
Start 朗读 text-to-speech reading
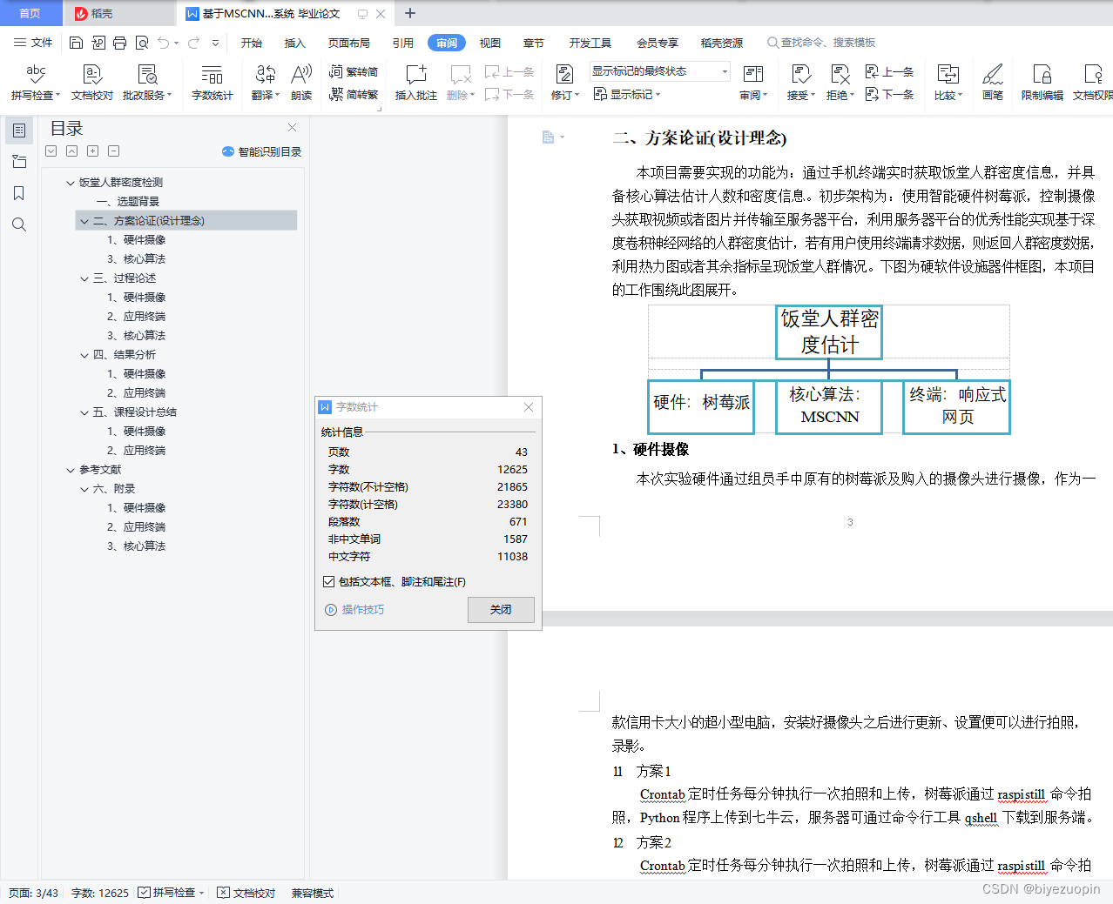tap(300, 83)
